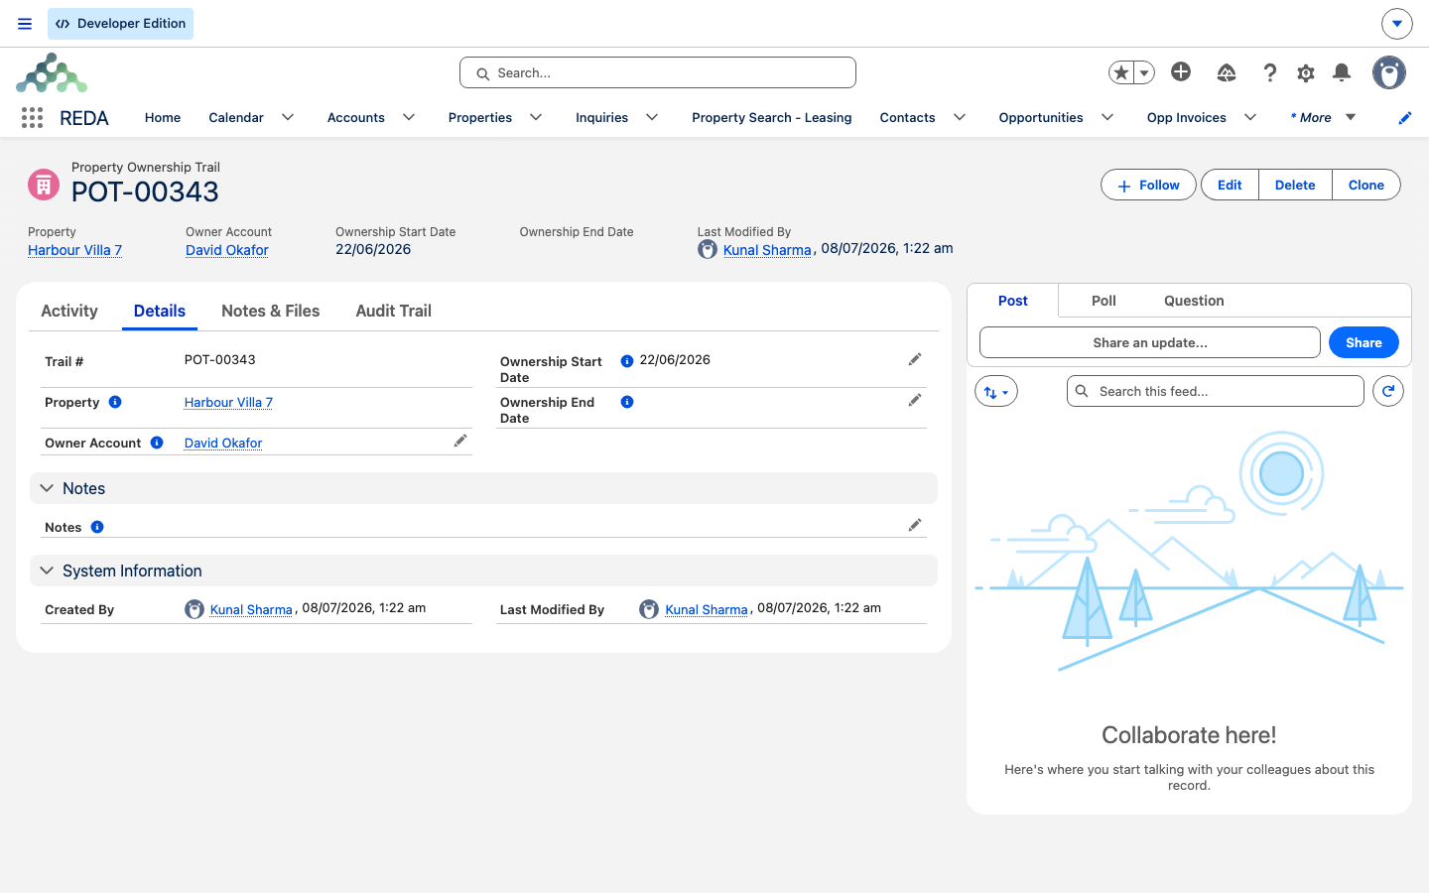Click the global Search field
This screenshot has width=1429, height=893.
pos(658,72)
